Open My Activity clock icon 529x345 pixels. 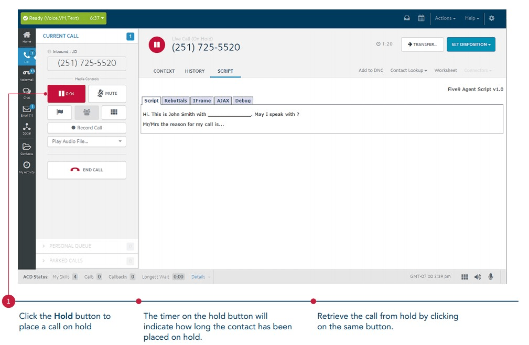(27, 166)
